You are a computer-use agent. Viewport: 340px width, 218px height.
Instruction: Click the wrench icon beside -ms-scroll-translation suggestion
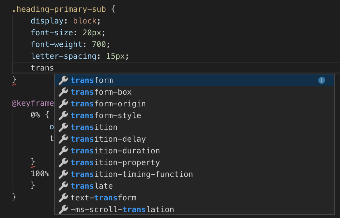tap(63, 209)
